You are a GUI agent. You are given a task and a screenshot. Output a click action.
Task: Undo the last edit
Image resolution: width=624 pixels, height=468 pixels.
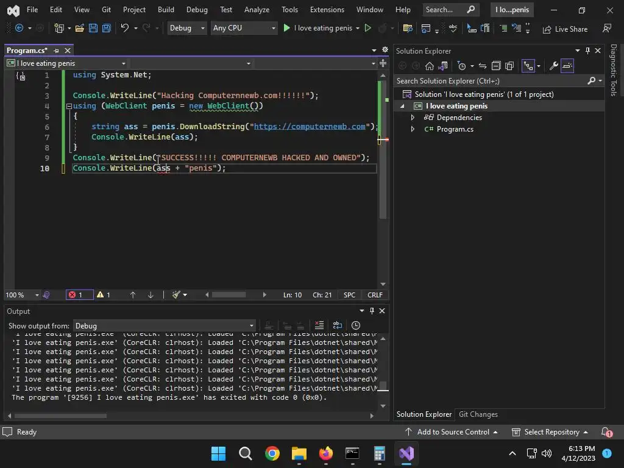pos(124,28)
